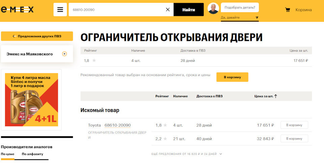Click the Найти search button
This screenshot has width=324, height=163.
click(x=189, y=9)
